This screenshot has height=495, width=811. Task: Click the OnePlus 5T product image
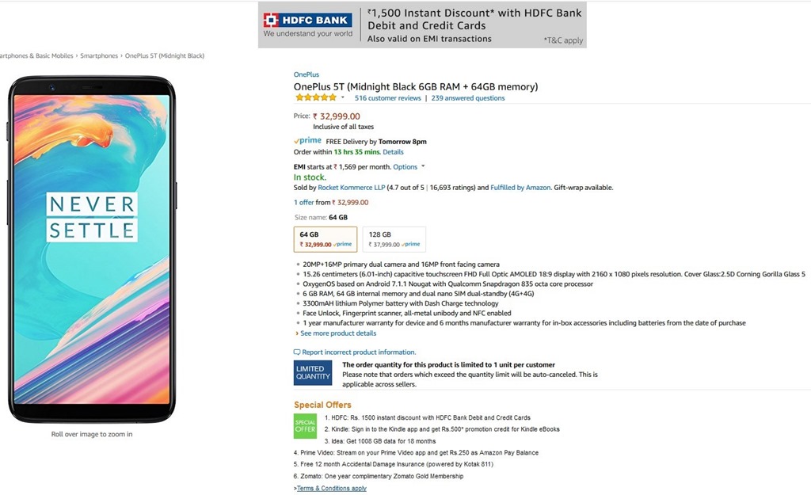[x=92, y=249]
